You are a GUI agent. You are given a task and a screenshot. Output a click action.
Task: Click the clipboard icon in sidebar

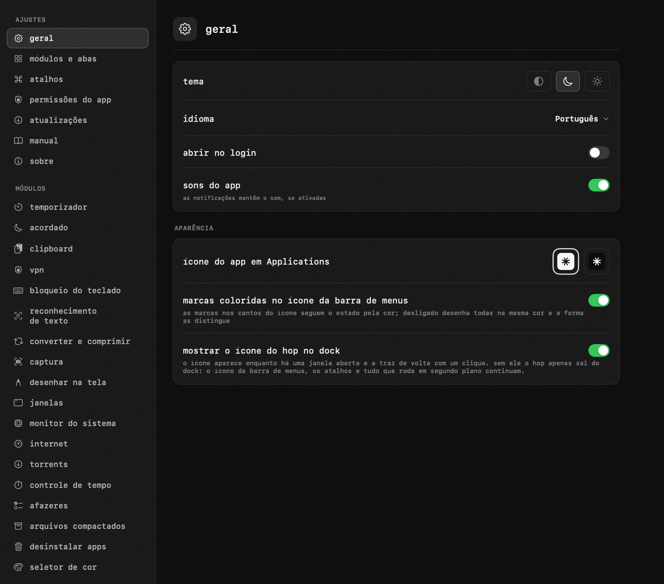18,249
